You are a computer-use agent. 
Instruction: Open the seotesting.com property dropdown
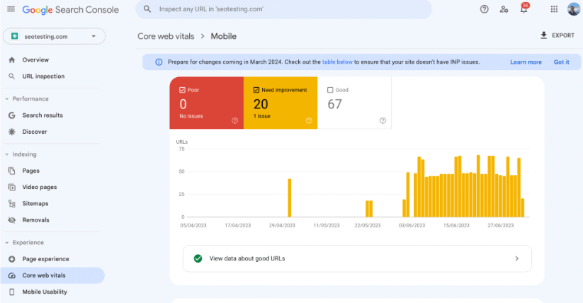[x=55, y=36]
